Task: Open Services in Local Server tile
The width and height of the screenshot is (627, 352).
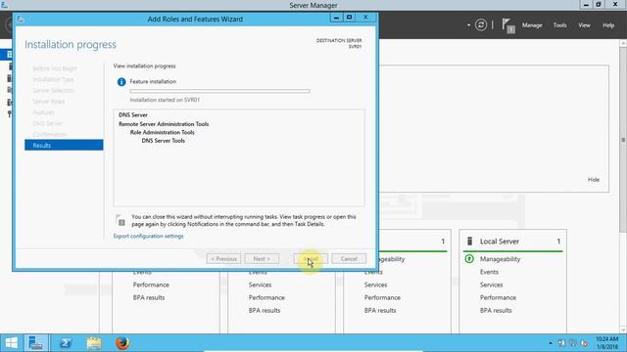Action: tap(491, 285)
